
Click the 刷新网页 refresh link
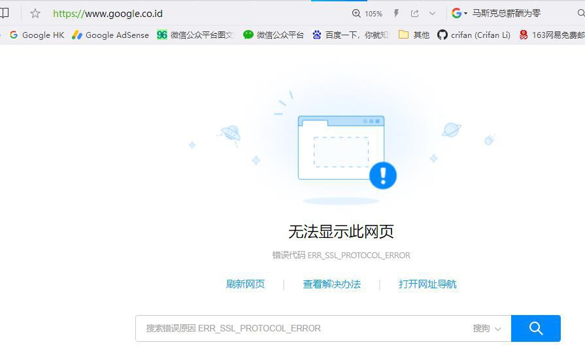(x=246, y=284)
